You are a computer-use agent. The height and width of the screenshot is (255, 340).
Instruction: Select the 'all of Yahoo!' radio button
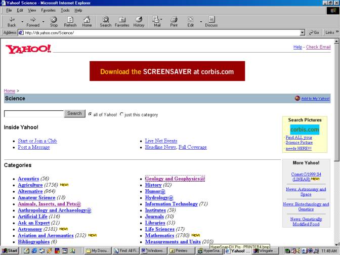pyautogui.click(x=90, y=114)
